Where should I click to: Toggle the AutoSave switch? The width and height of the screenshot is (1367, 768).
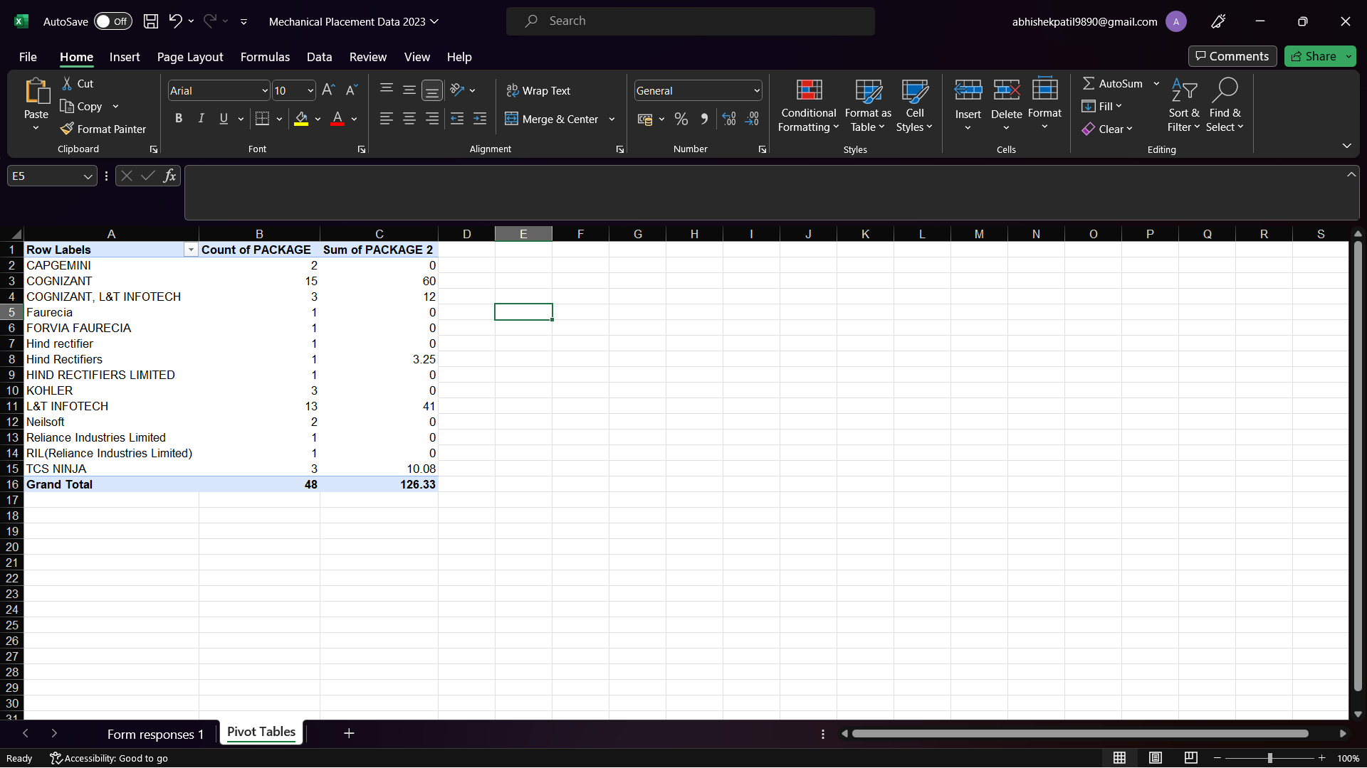coord(113,21)
